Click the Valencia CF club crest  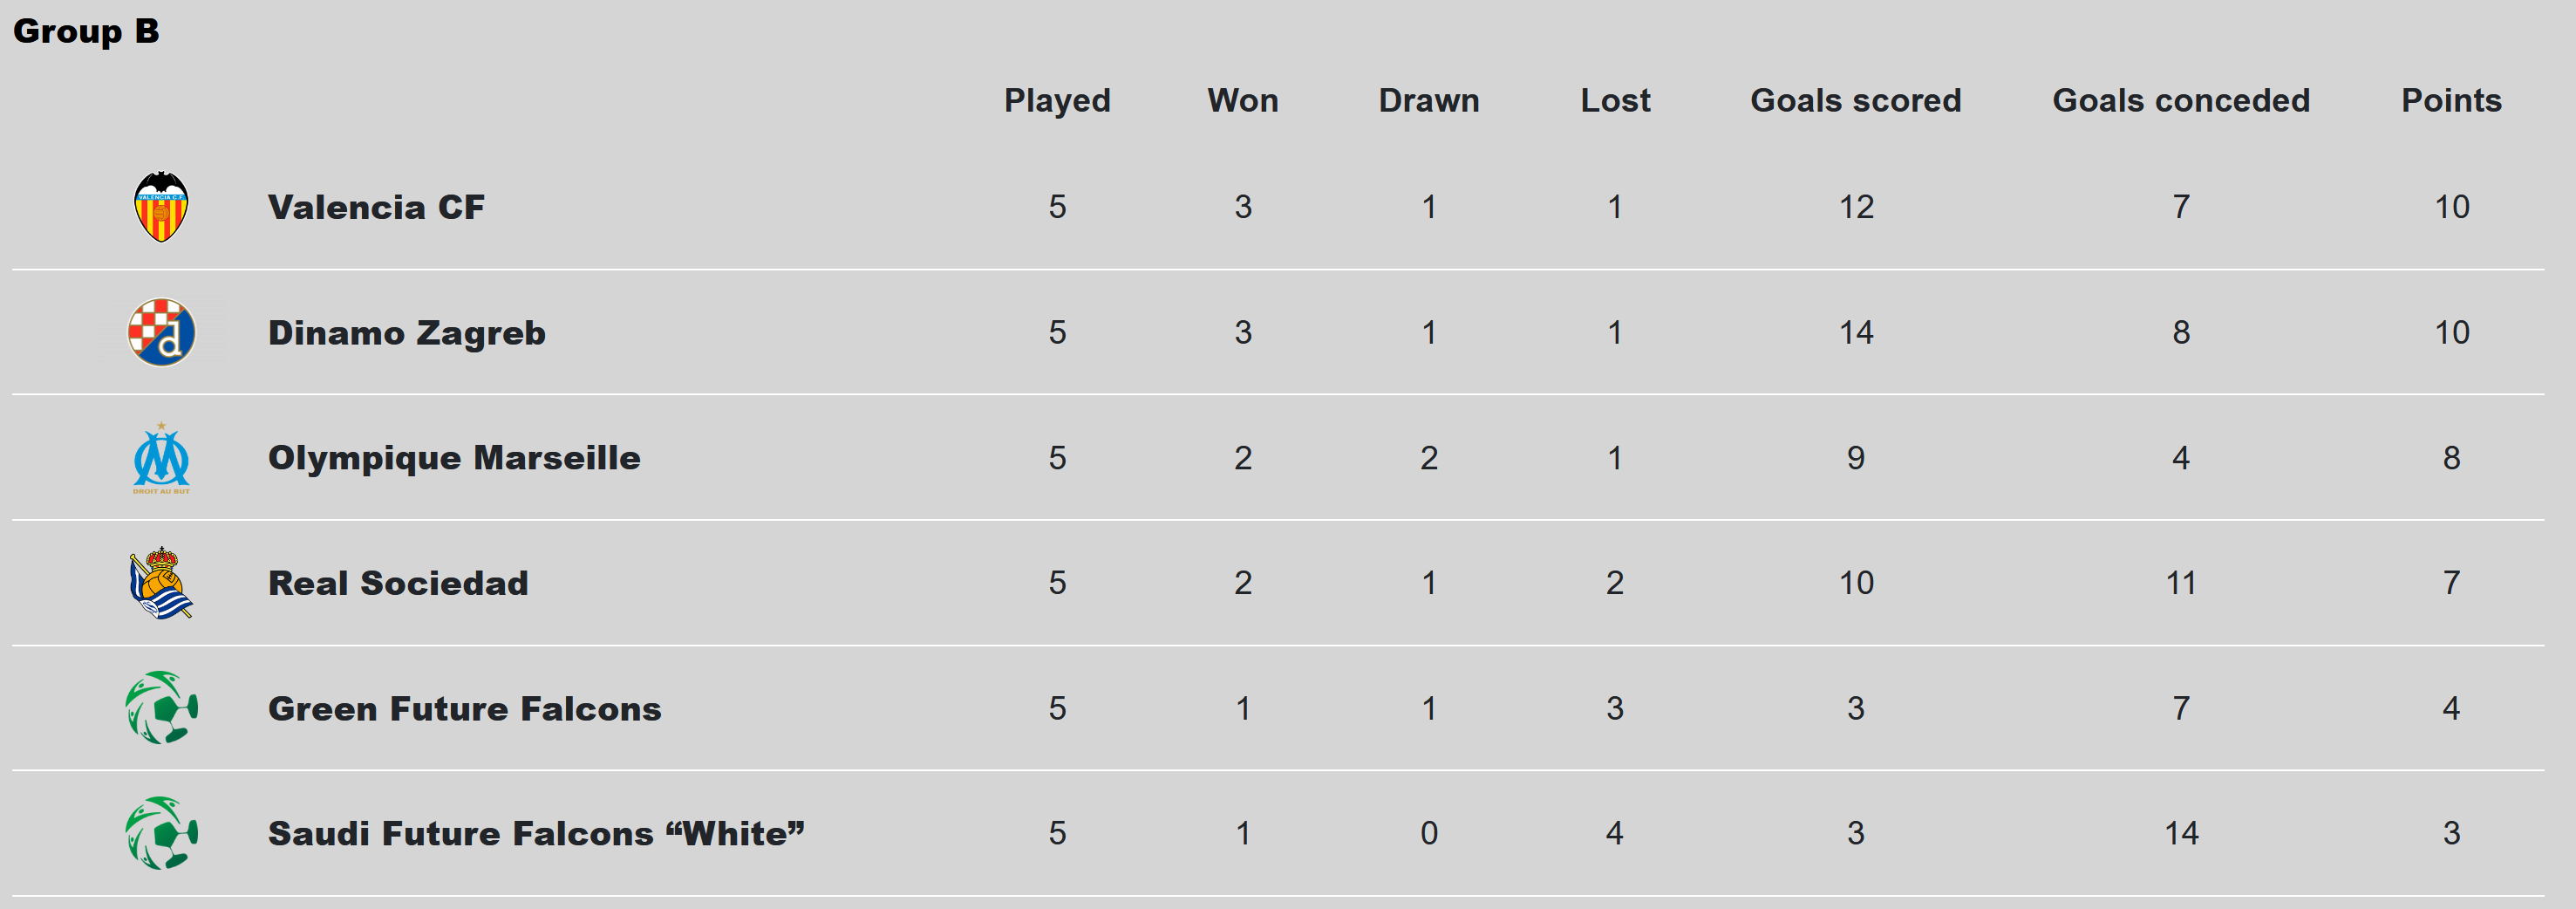[161, 207]
